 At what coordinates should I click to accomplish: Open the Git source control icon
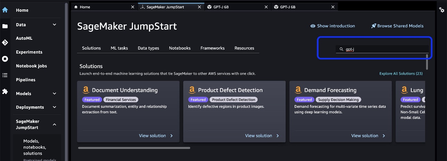(x=5, y=42)
